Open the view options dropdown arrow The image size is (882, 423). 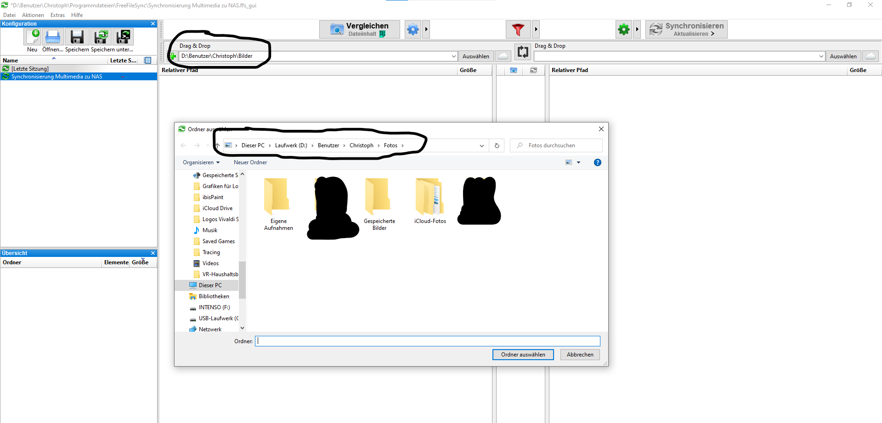(578, 162)
